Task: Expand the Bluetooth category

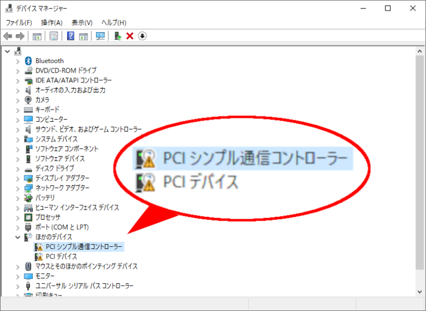Action: [x=18, y=61]
